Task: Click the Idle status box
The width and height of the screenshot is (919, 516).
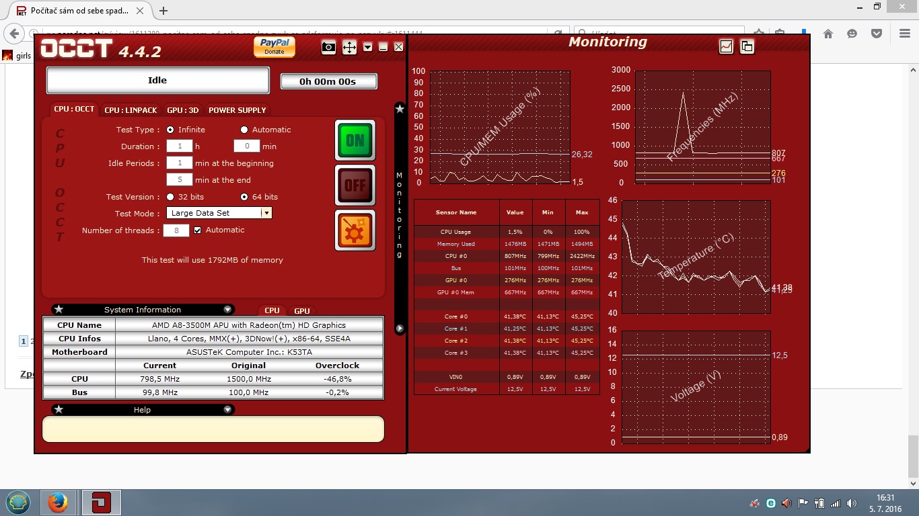Action: click(157, 80)
